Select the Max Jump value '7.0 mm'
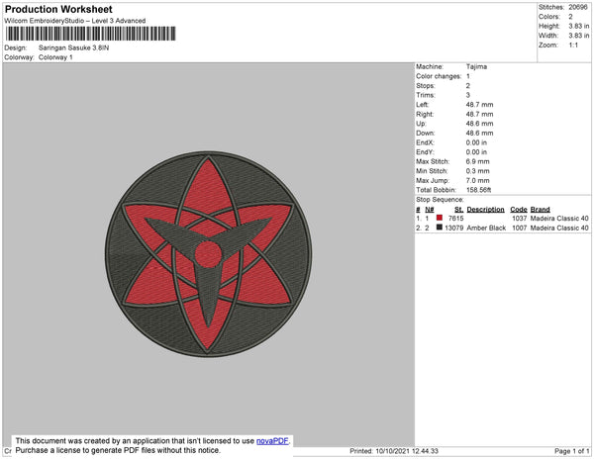This screenshot has height=459, width=594. click(x=478, y=180)
